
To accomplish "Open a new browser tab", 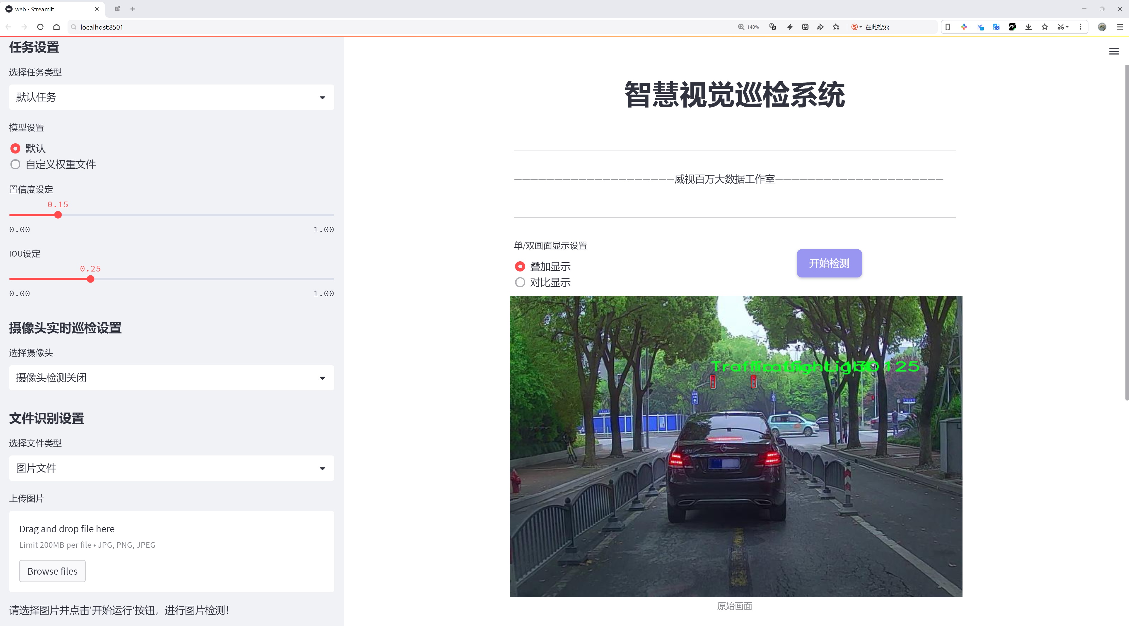I will tap(133, 9).
